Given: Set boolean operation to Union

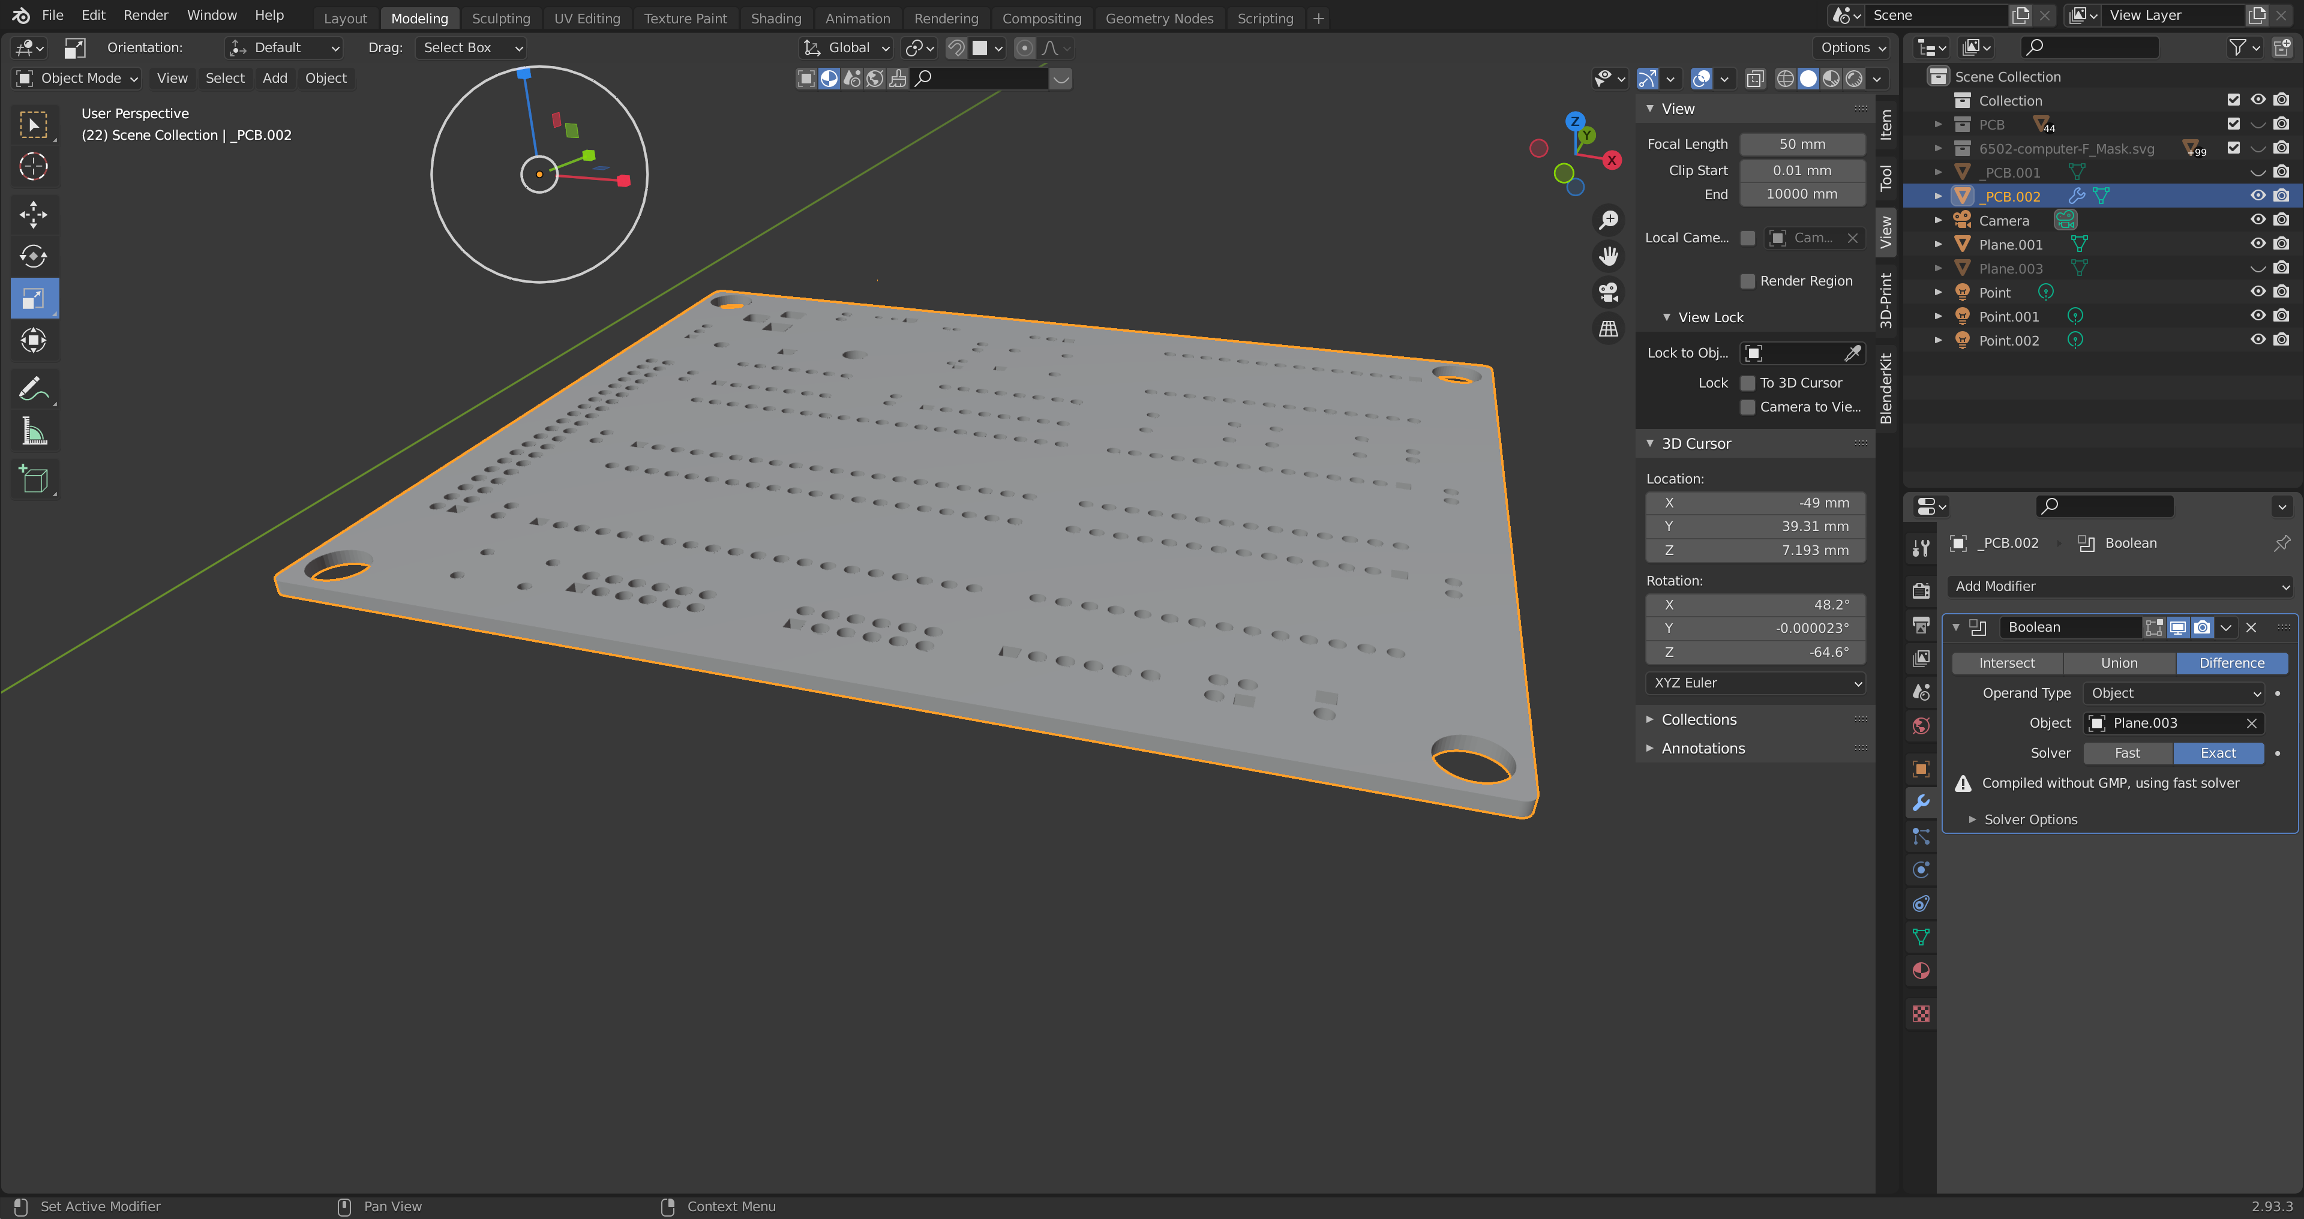Looking at the screenshot, I should (2119, 663).
